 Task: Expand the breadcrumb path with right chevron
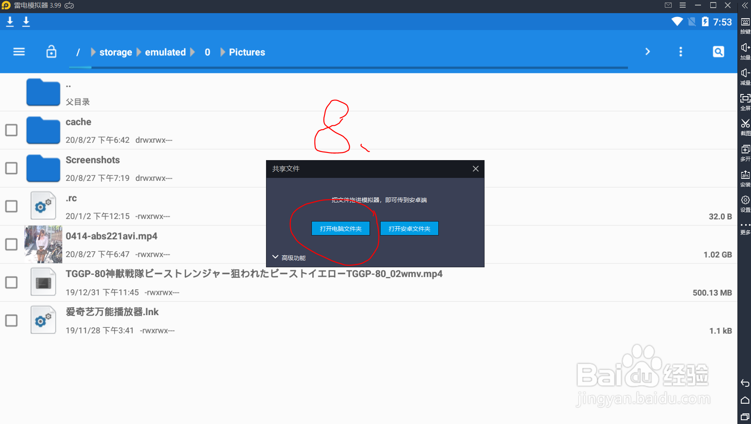click(647, 52)
